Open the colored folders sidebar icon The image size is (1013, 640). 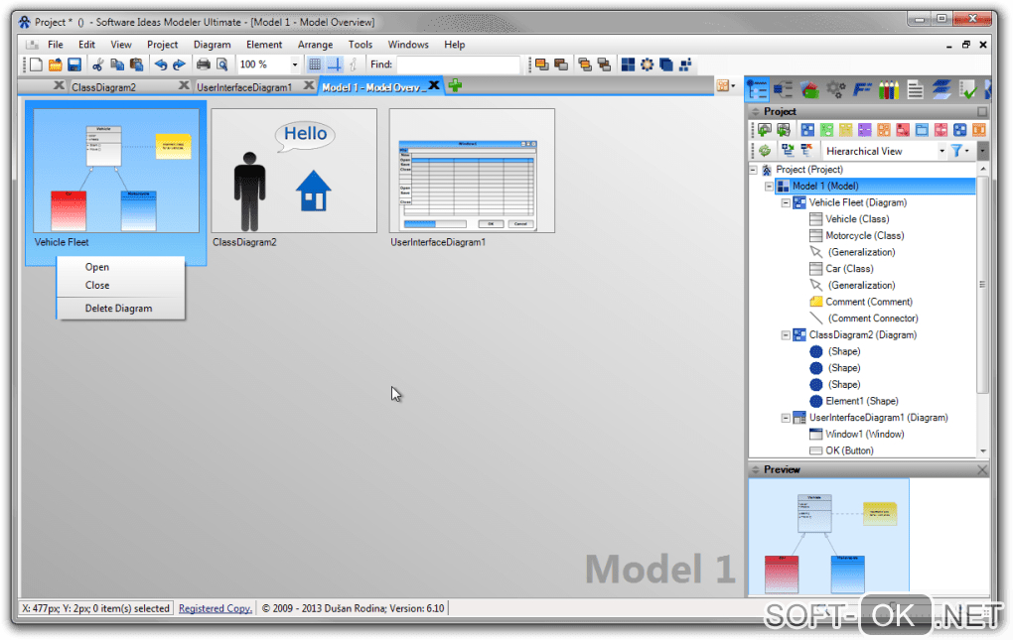point(809,89)
